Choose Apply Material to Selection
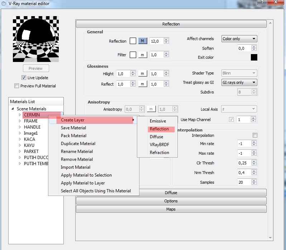This screenshot has width=286, height=250. click(x=94, y=175)
